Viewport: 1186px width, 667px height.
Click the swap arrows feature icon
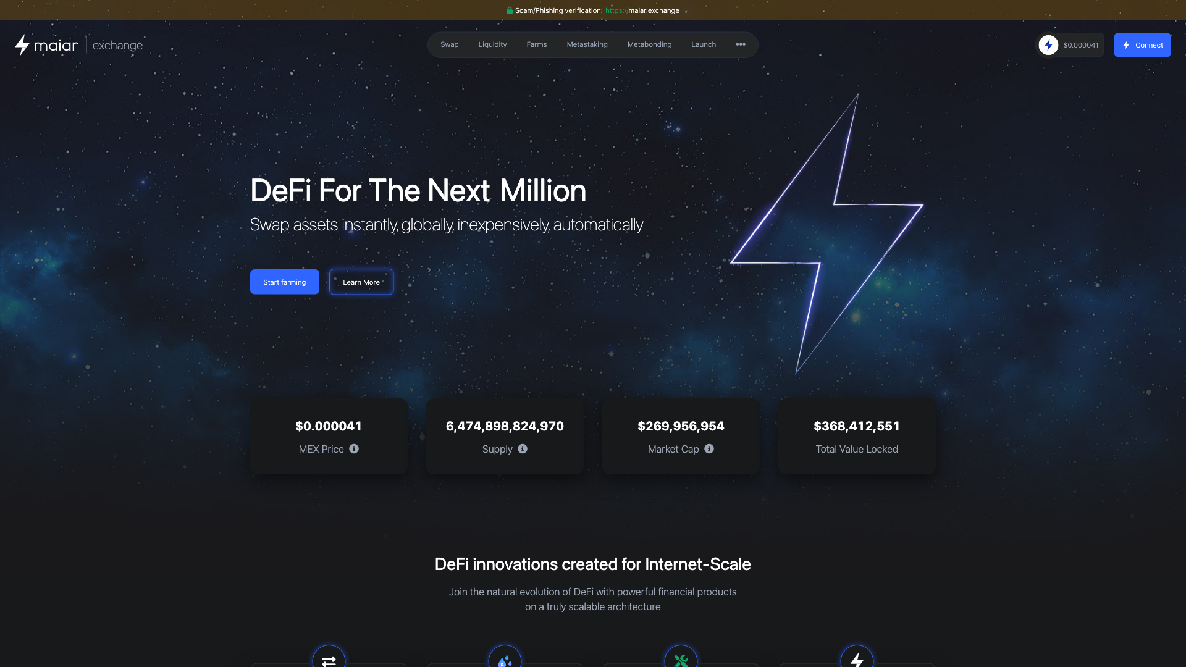click(x=329, y=658)
